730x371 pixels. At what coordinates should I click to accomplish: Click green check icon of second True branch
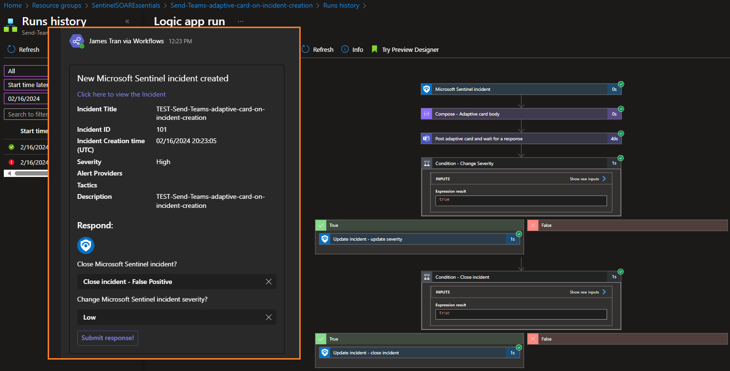click(321, 339)
